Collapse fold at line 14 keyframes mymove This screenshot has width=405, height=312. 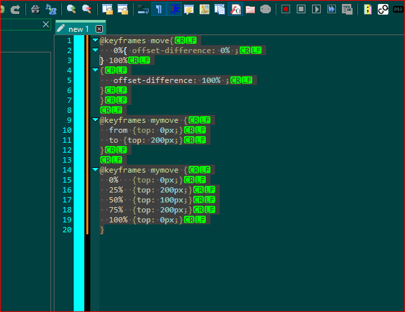[95, 170]
